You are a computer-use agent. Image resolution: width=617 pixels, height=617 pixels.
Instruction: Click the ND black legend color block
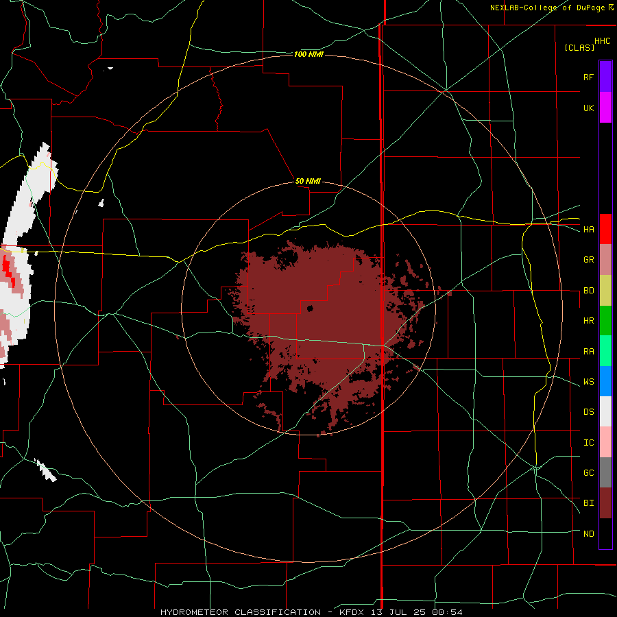(x=605, y=533)
